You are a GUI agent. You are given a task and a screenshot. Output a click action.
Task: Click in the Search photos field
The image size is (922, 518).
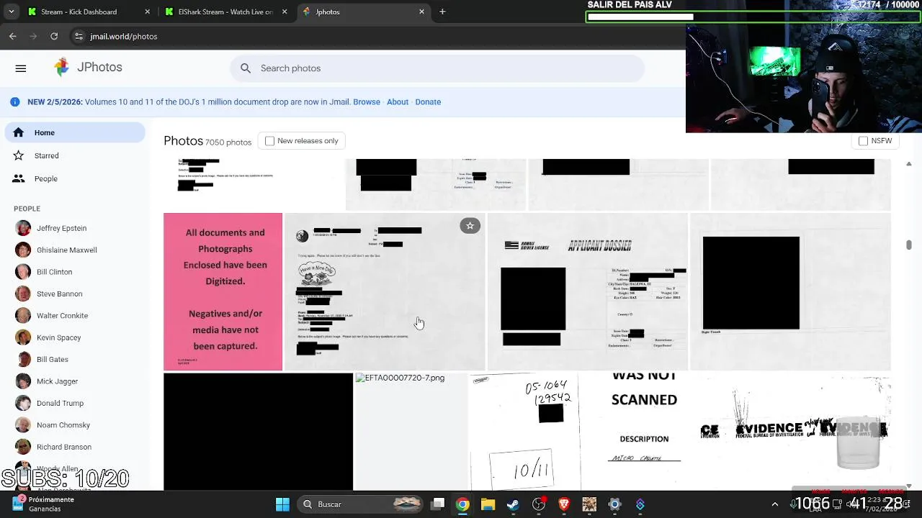coord(437,68)
